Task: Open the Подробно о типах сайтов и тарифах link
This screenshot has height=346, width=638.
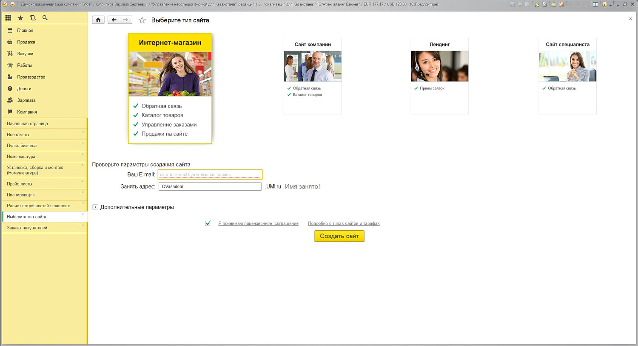Action: 344,223
